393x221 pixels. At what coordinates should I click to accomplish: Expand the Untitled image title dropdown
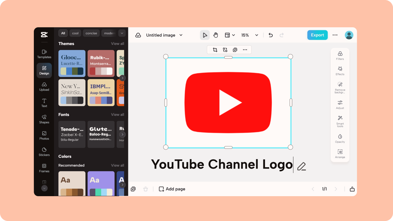[x=181, y=35]
